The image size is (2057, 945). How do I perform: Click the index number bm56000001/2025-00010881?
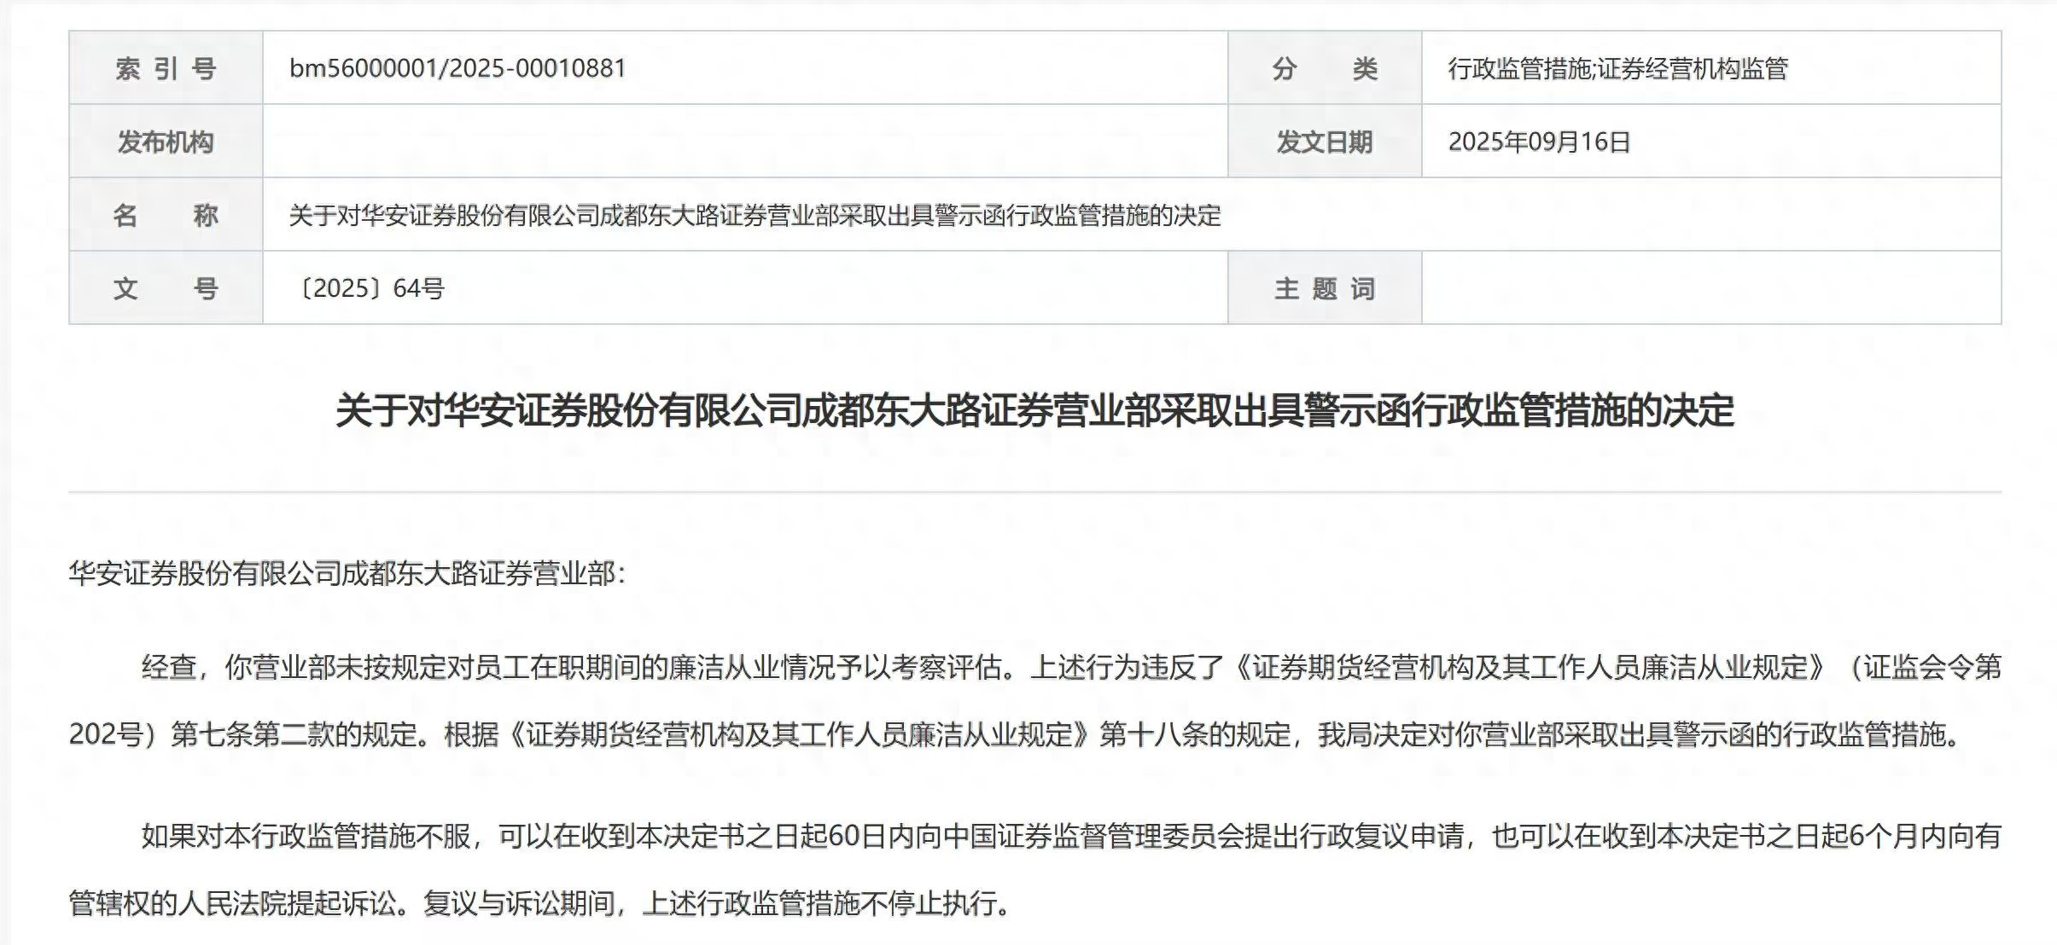point(457,68)
